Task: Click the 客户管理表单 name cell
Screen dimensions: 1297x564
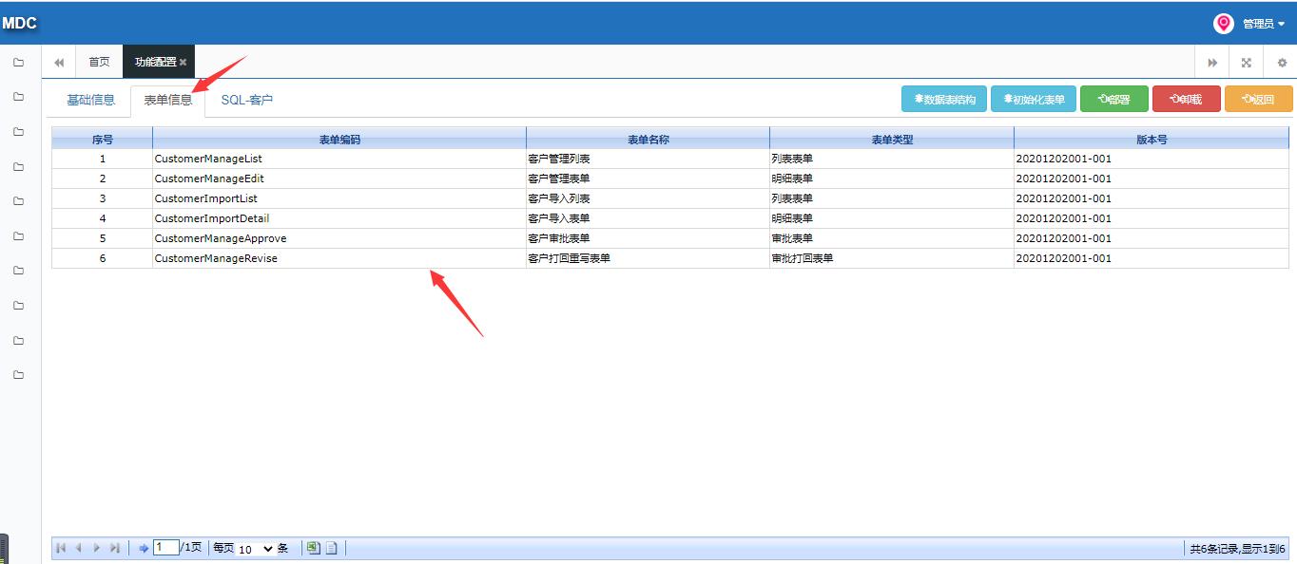Action: click(648, 179)
